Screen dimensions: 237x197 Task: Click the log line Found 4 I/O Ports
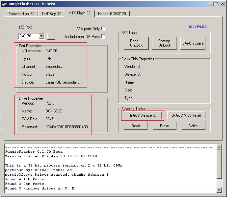(x=25, y=179)
